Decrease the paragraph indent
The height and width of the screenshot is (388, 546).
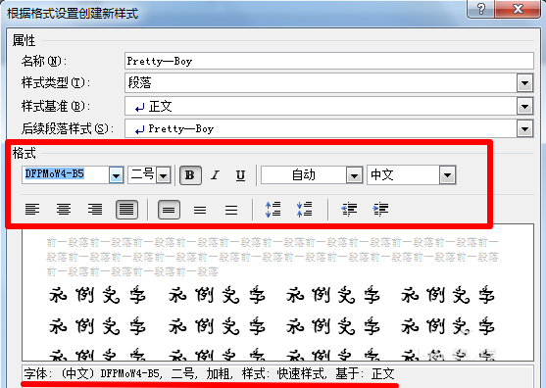click(349, 210)
